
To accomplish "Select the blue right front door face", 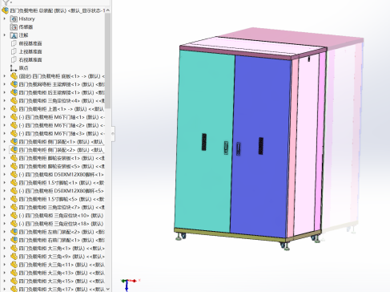I will point(260,147).
